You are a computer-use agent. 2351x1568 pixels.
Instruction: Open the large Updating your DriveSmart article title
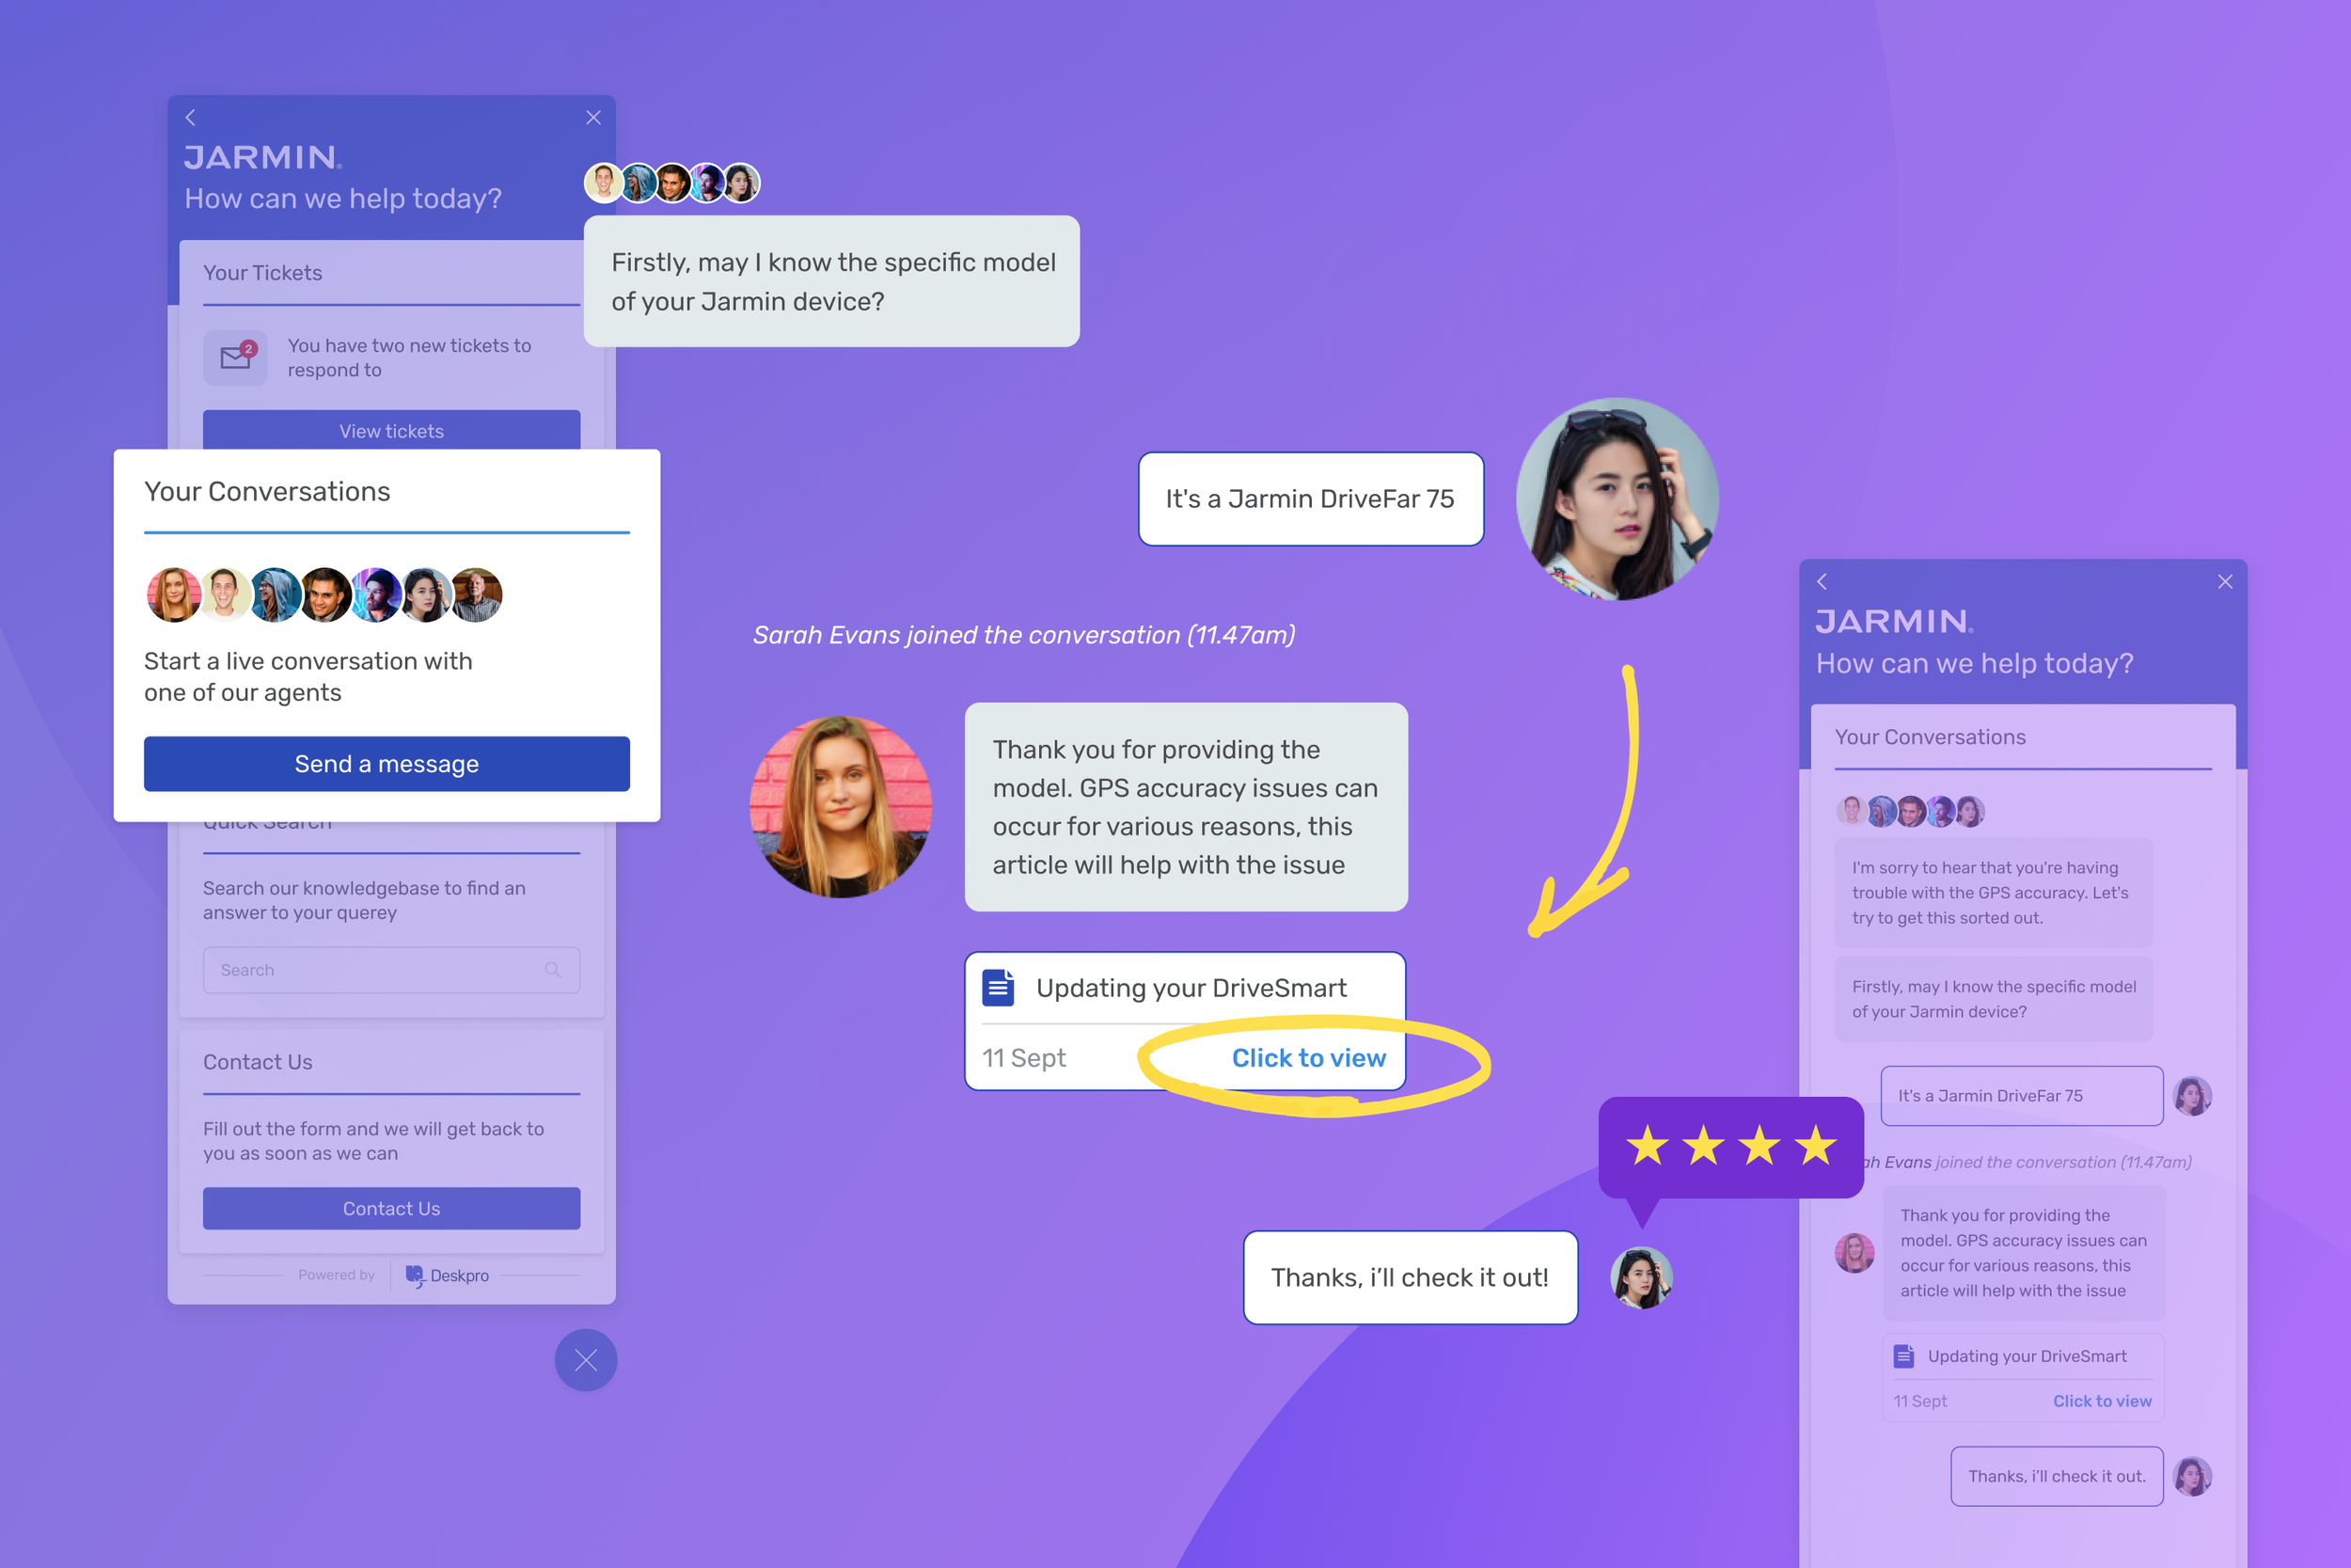(1191, 987)
